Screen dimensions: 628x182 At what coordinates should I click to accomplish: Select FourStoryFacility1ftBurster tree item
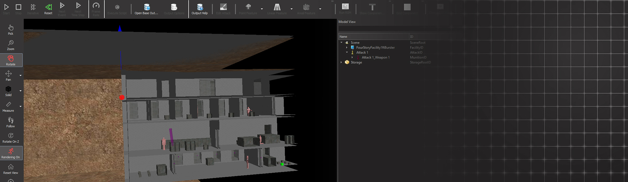(375, 47)
